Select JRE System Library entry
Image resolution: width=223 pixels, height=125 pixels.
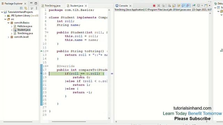(24, 16)
